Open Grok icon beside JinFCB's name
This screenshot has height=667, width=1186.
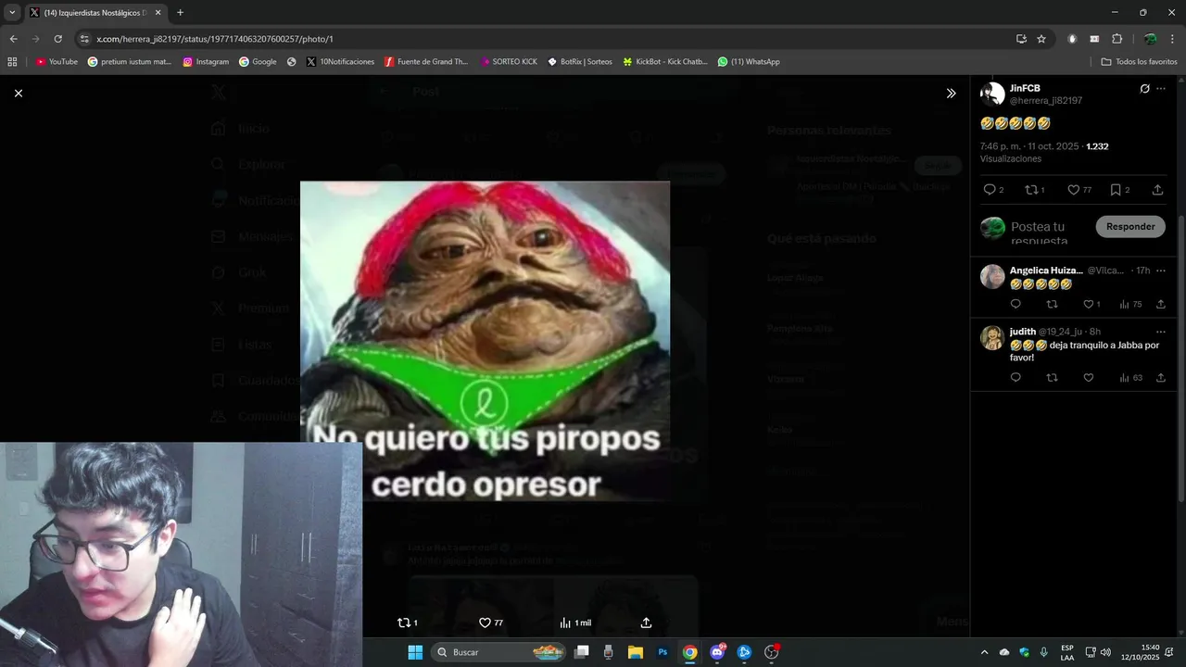coord(1144,89)
